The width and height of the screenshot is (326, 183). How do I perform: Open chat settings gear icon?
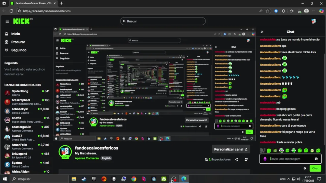pyautogui.click(x=305, y=168)
